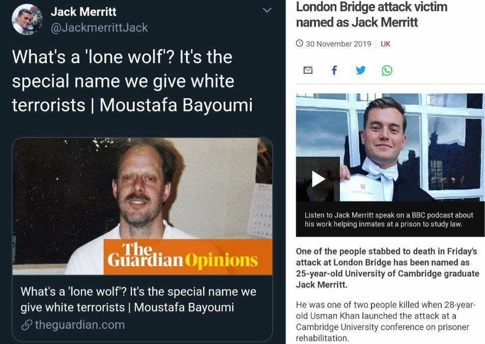The image size is (485, 344).
Task: Click the tweet text about 'lone wolf'
Action: (132, 81)
